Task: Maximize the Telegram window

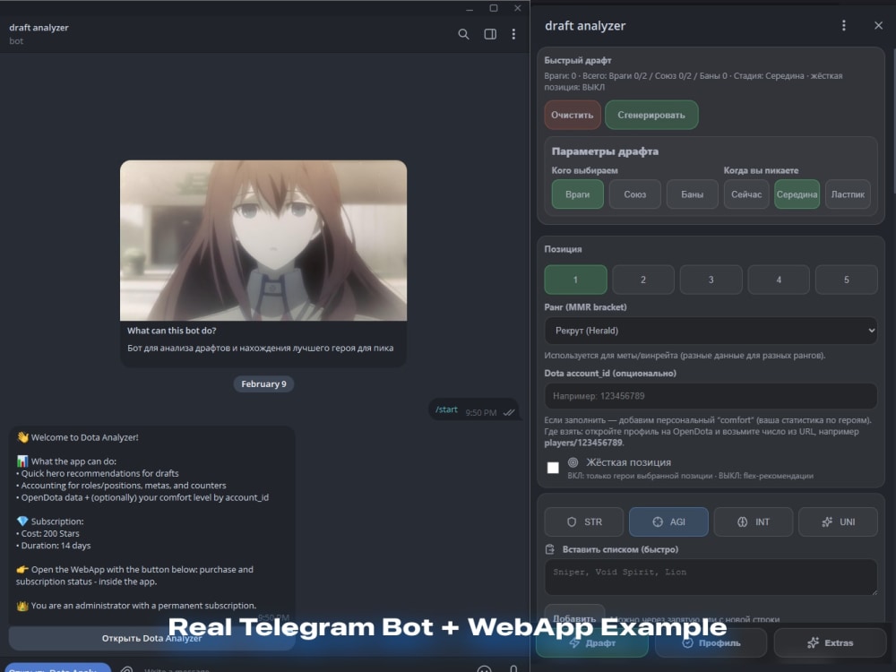Action: [494, 8]
